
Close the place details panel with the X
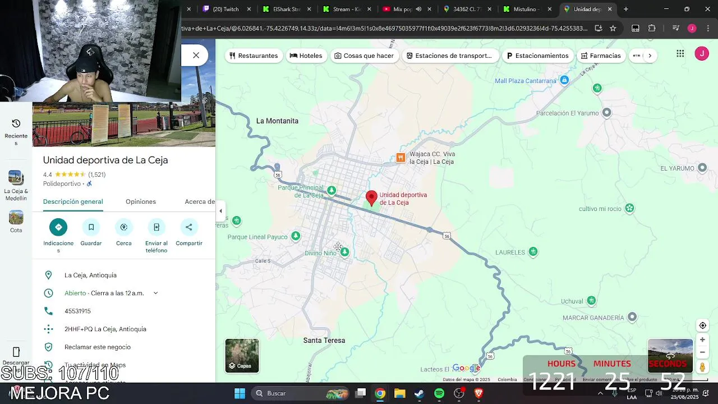(x=196, y=55)
